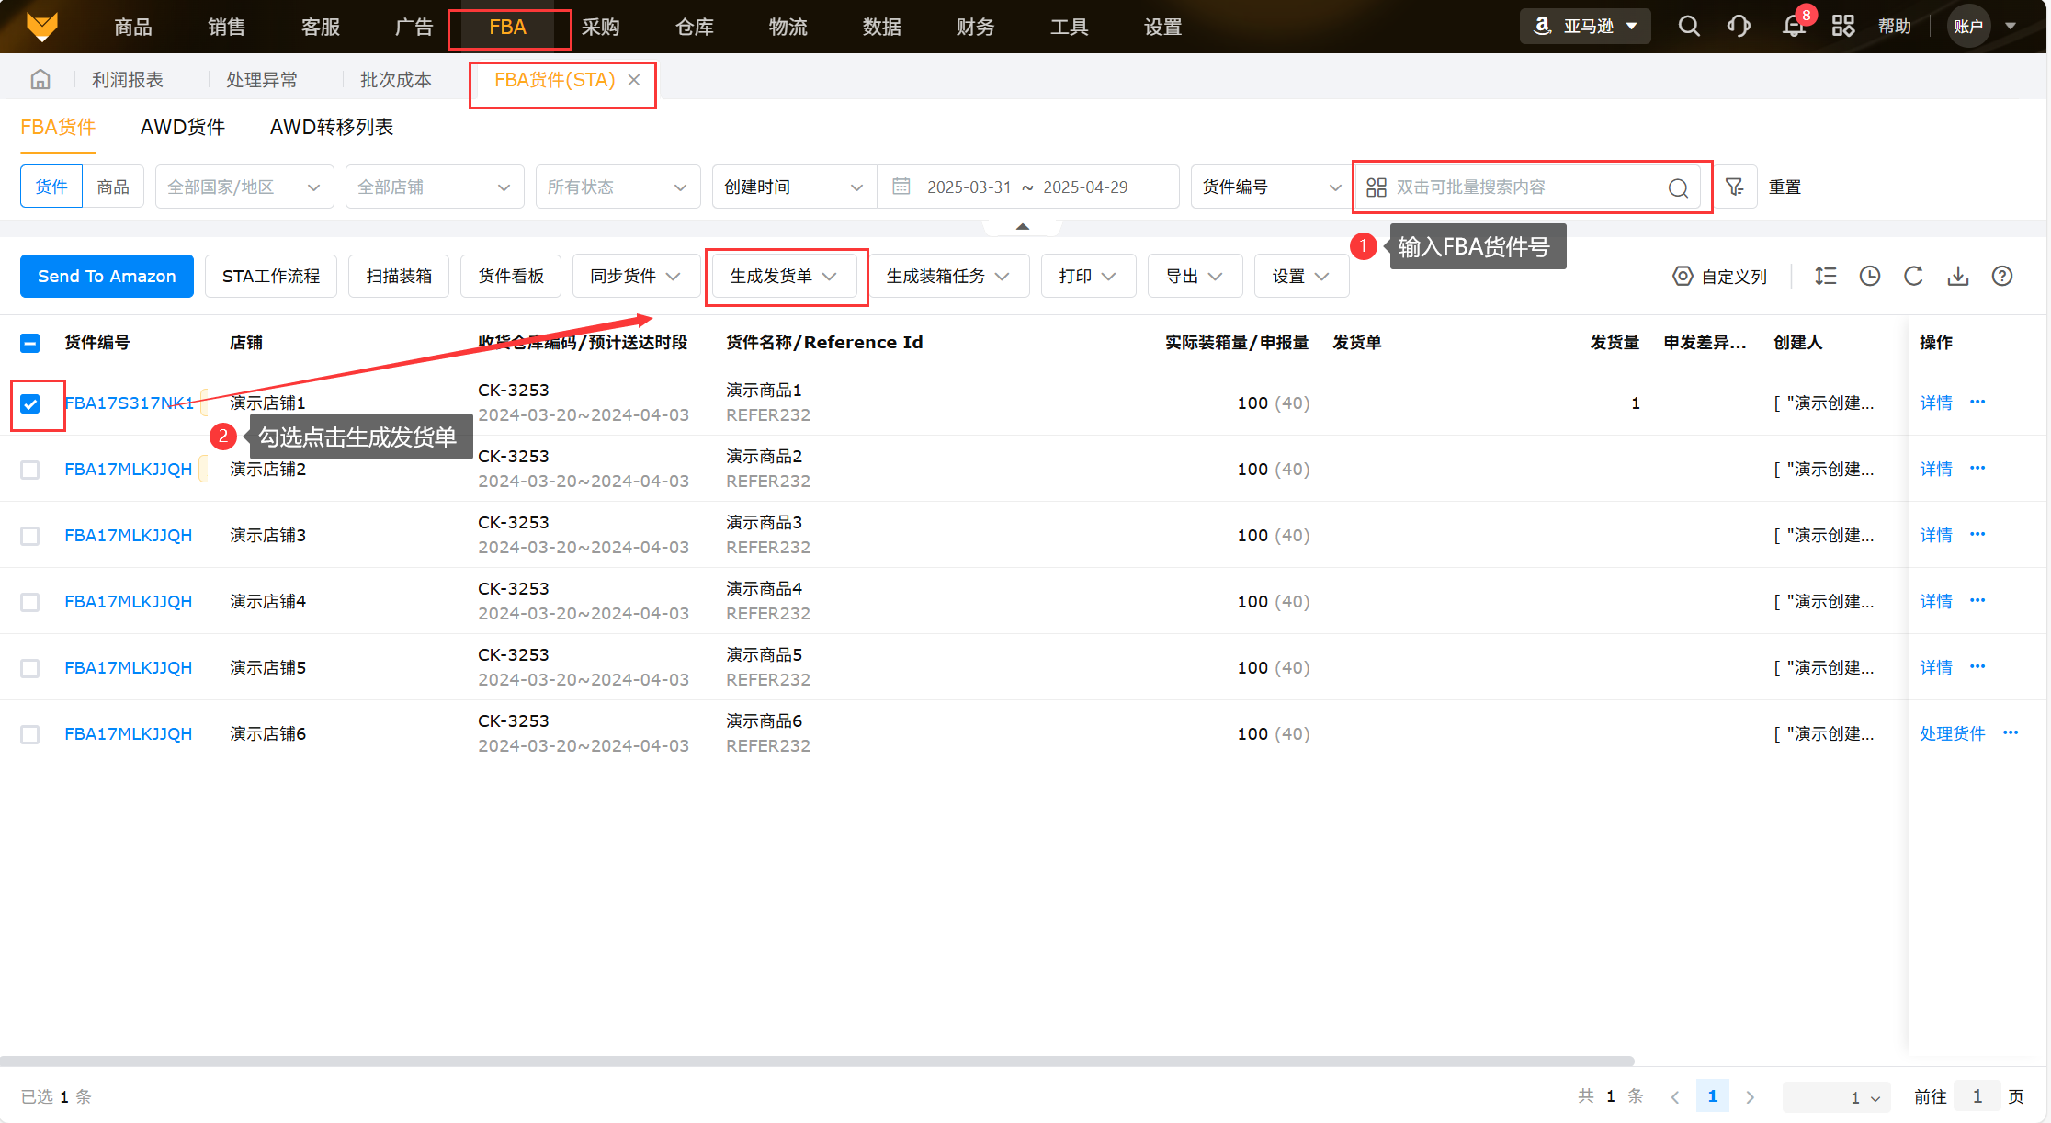Open the notification bell icon
The width and height of the screenshot is (2051, 1123).
(x=1793, y=26)
